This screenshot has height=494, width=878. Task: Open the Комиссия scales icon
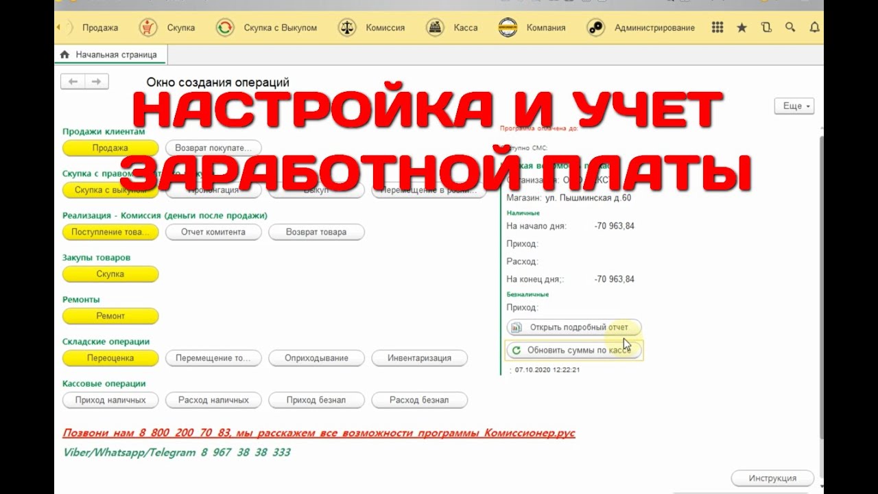347,28
